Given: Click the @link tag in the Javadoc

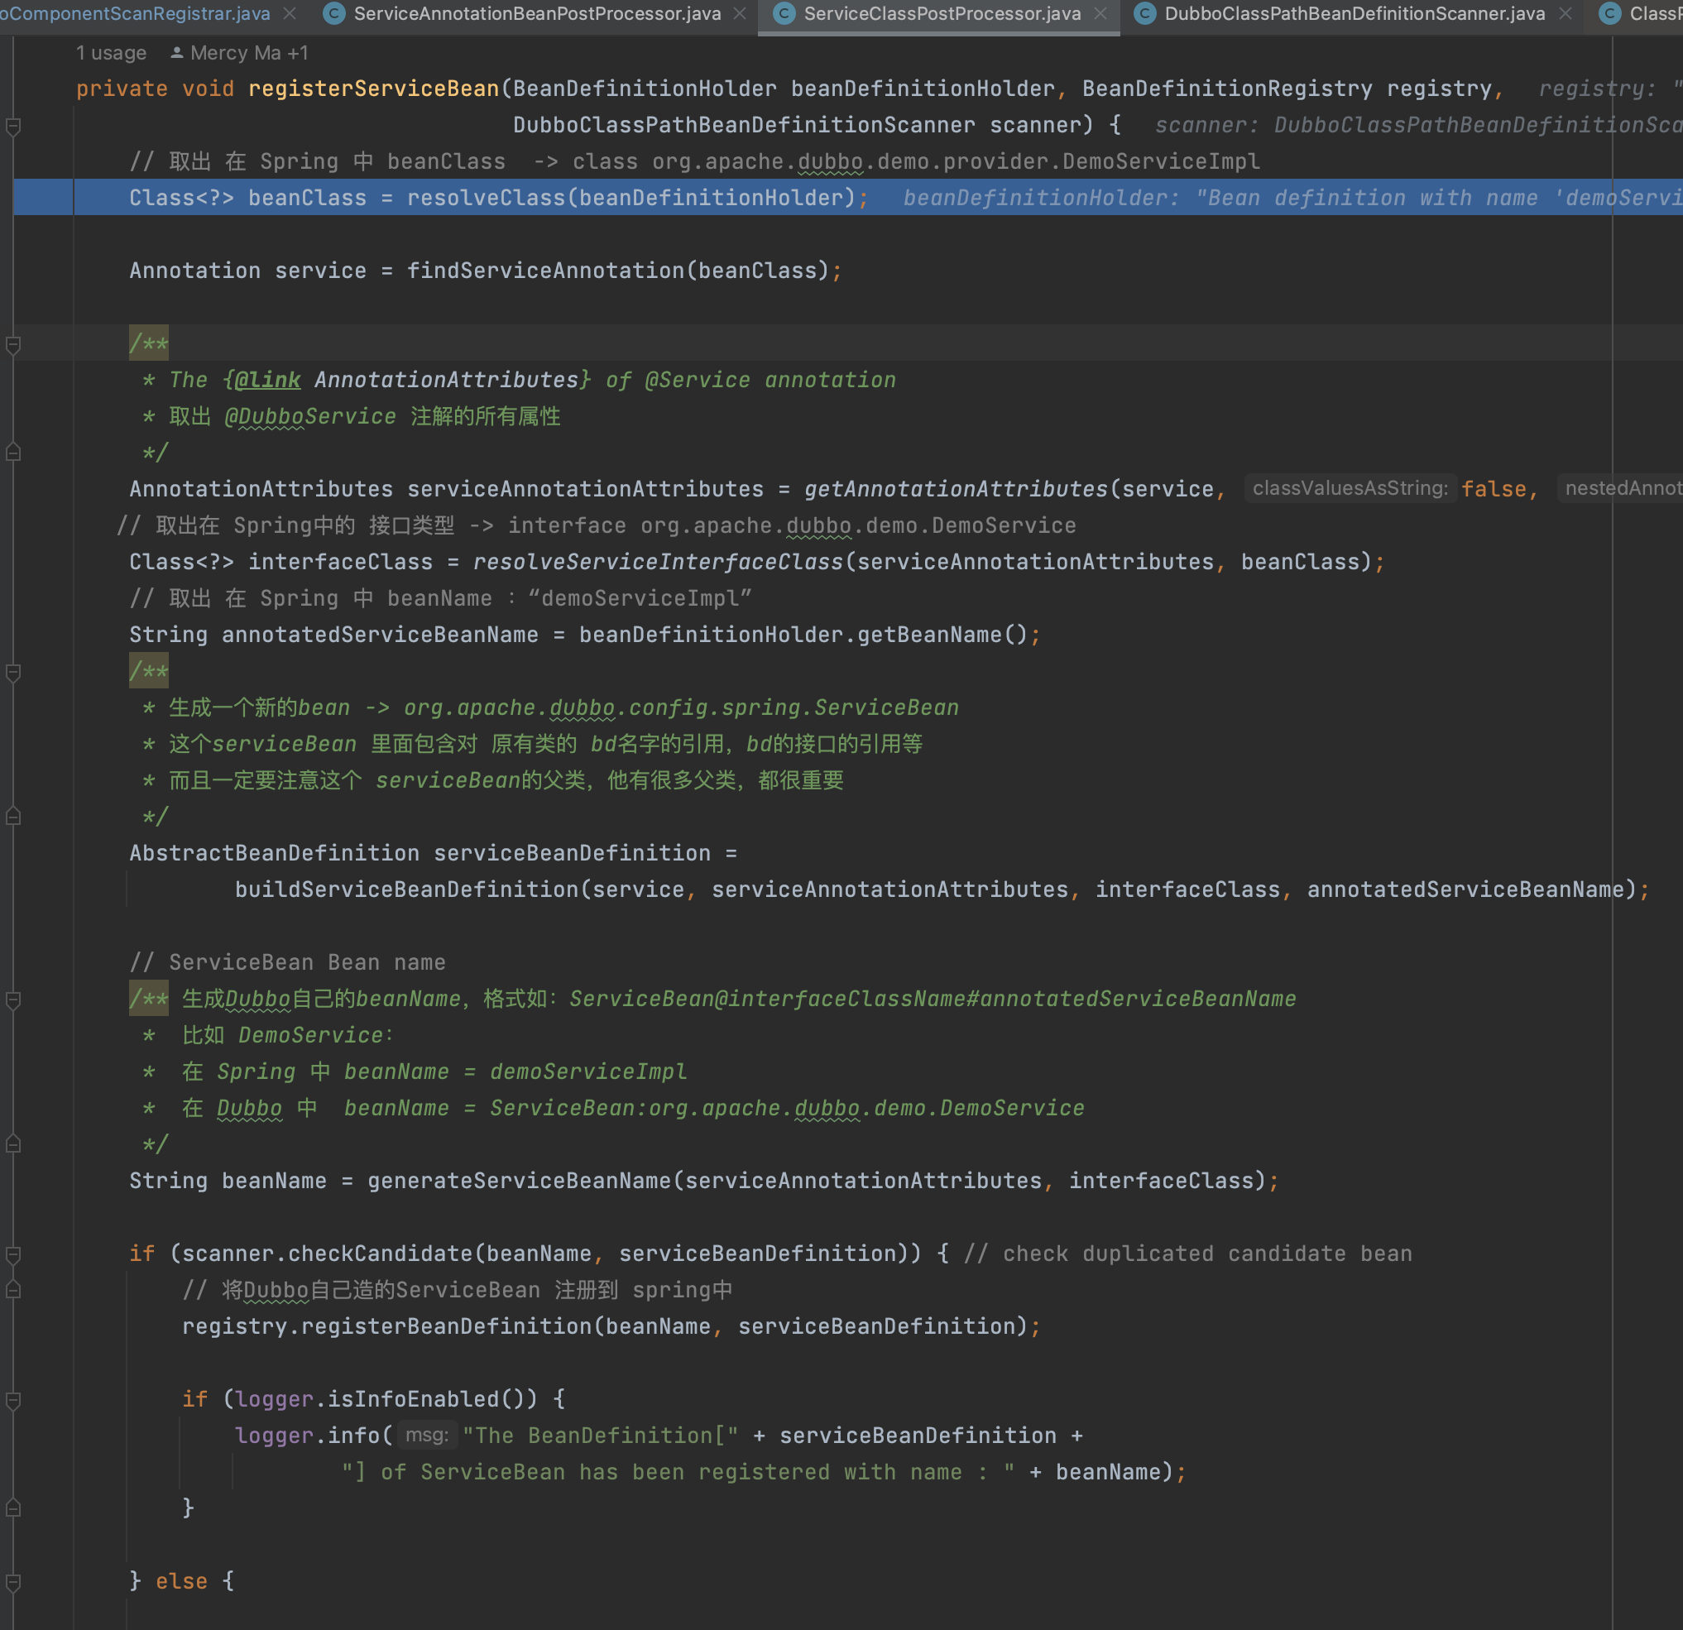Looking at the screenshot, I should [x=267, y=380].
